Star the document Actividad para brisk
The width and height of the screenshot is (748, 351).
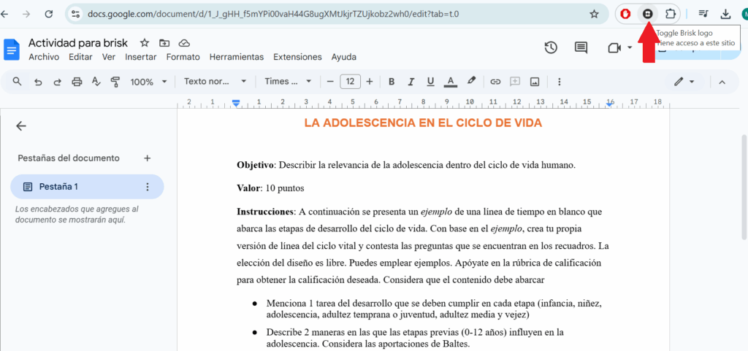145,43
